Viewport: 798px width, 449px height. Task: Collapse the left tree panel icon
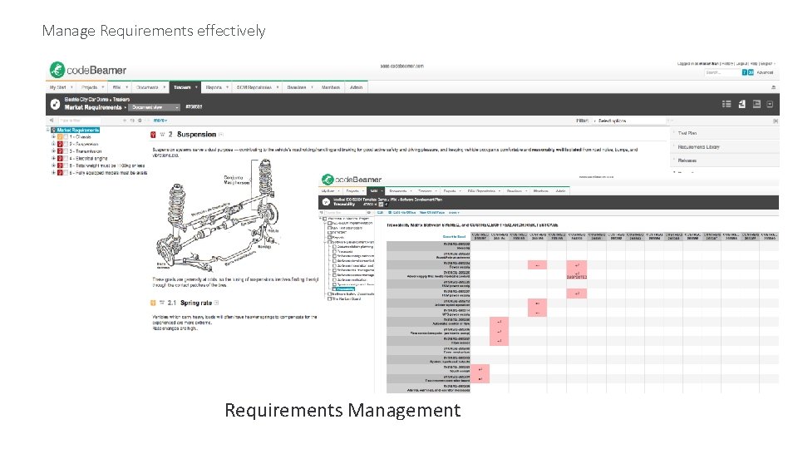point(51,121)
